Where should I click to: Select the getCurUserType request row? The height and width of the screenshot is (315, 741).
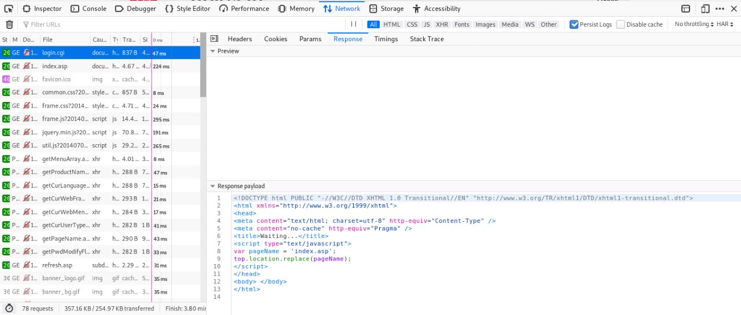pos(100,225)
